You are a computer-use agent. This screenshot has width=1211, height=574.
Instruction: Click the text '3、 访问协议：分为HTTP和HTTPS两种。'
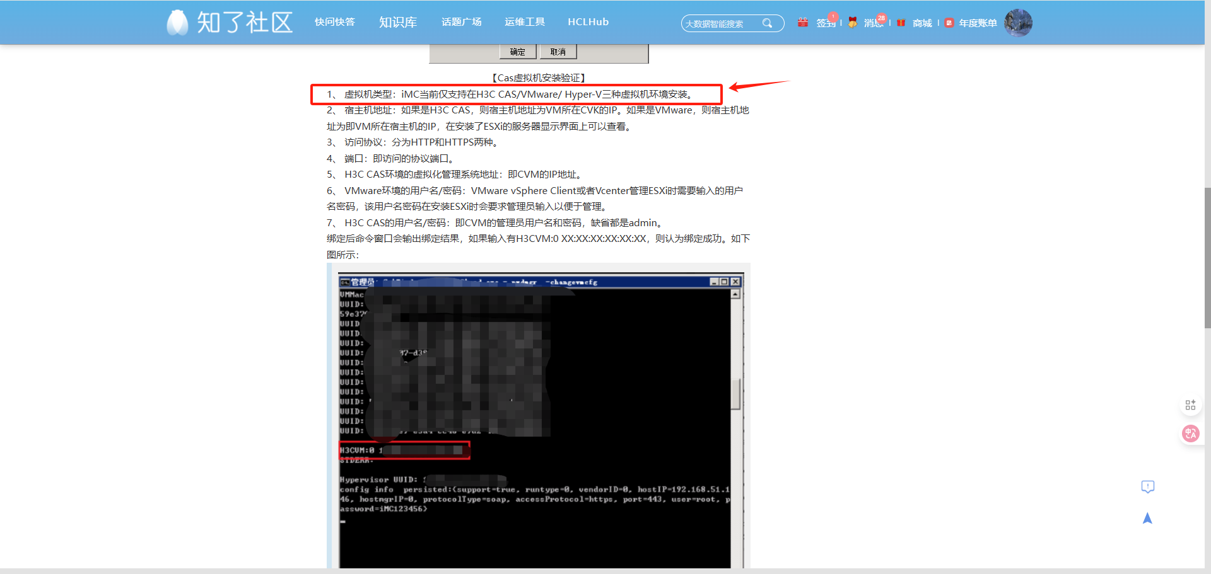(x=414, y=142)
